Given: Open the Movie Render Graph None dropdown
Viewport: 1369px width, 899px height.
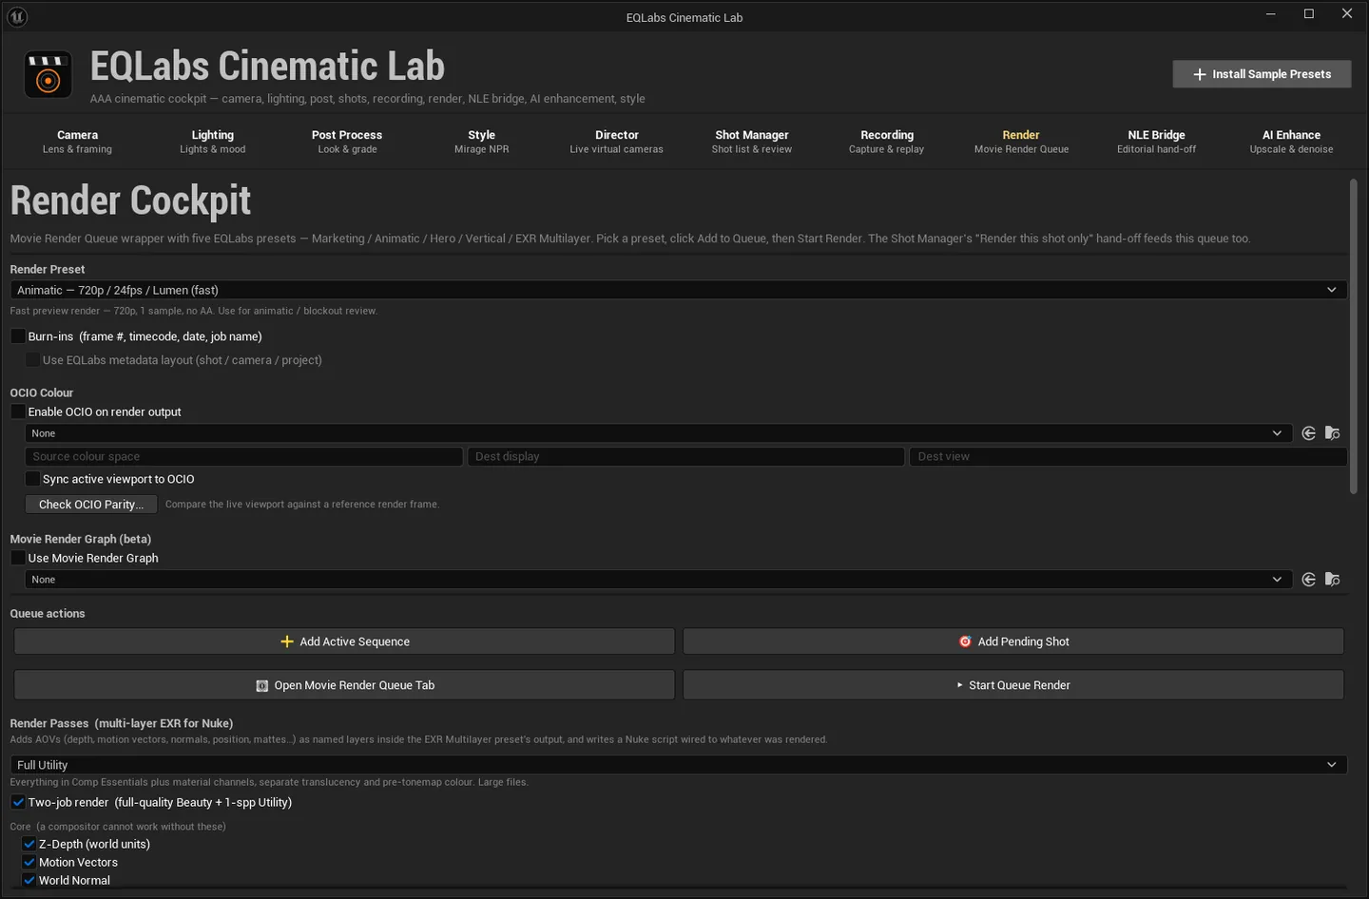Looking at the screenshot, I should [x=658, y=580].
